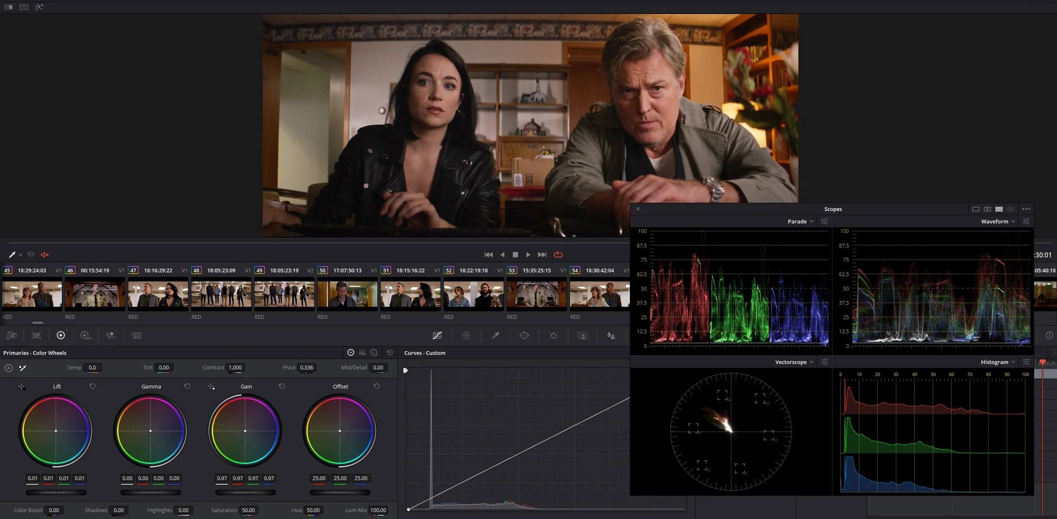Open the Vectorscope scope type dropdown
This screenshot has width=1057, height=519.
pos(794,362)
